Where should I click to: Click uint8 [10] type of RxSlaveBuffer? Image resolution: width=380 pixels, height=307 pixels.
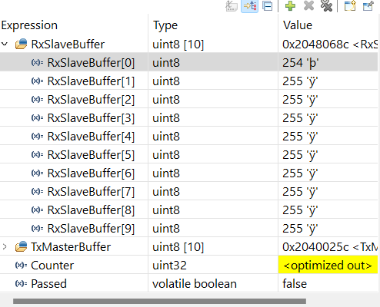click(178, 45)
